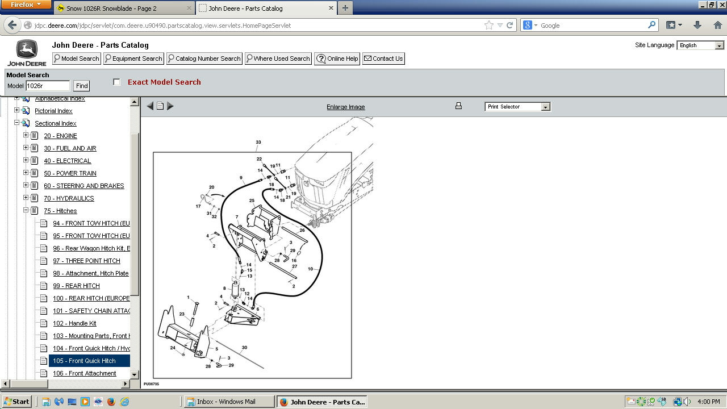The image size is (727, 409).
Task: Expand the 50 - POWER TRAIN section
Action: (x=26, y=173)
